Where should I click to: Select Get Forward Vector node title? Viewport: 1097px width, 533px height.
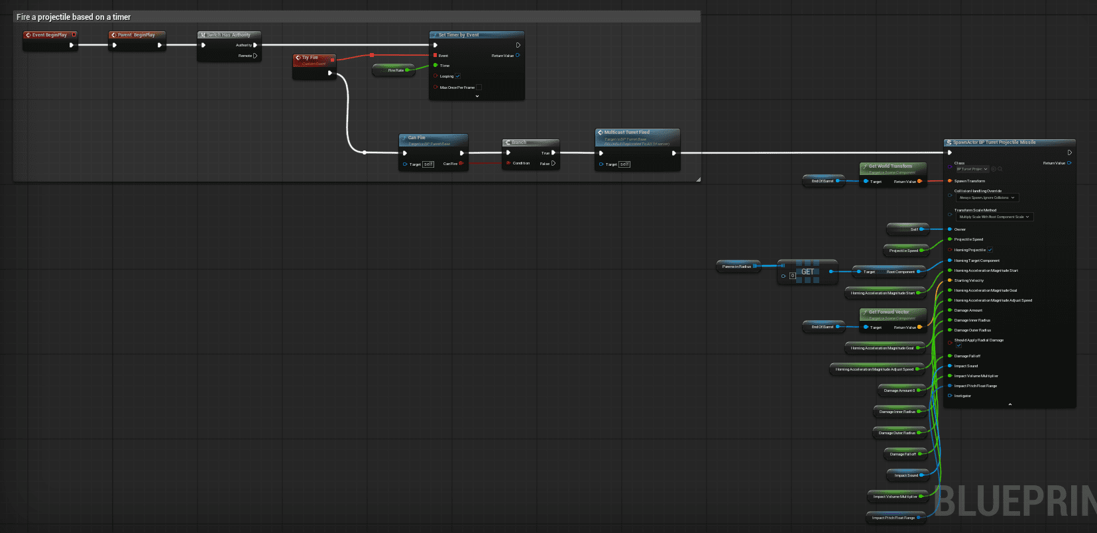(x=889, y=312)
